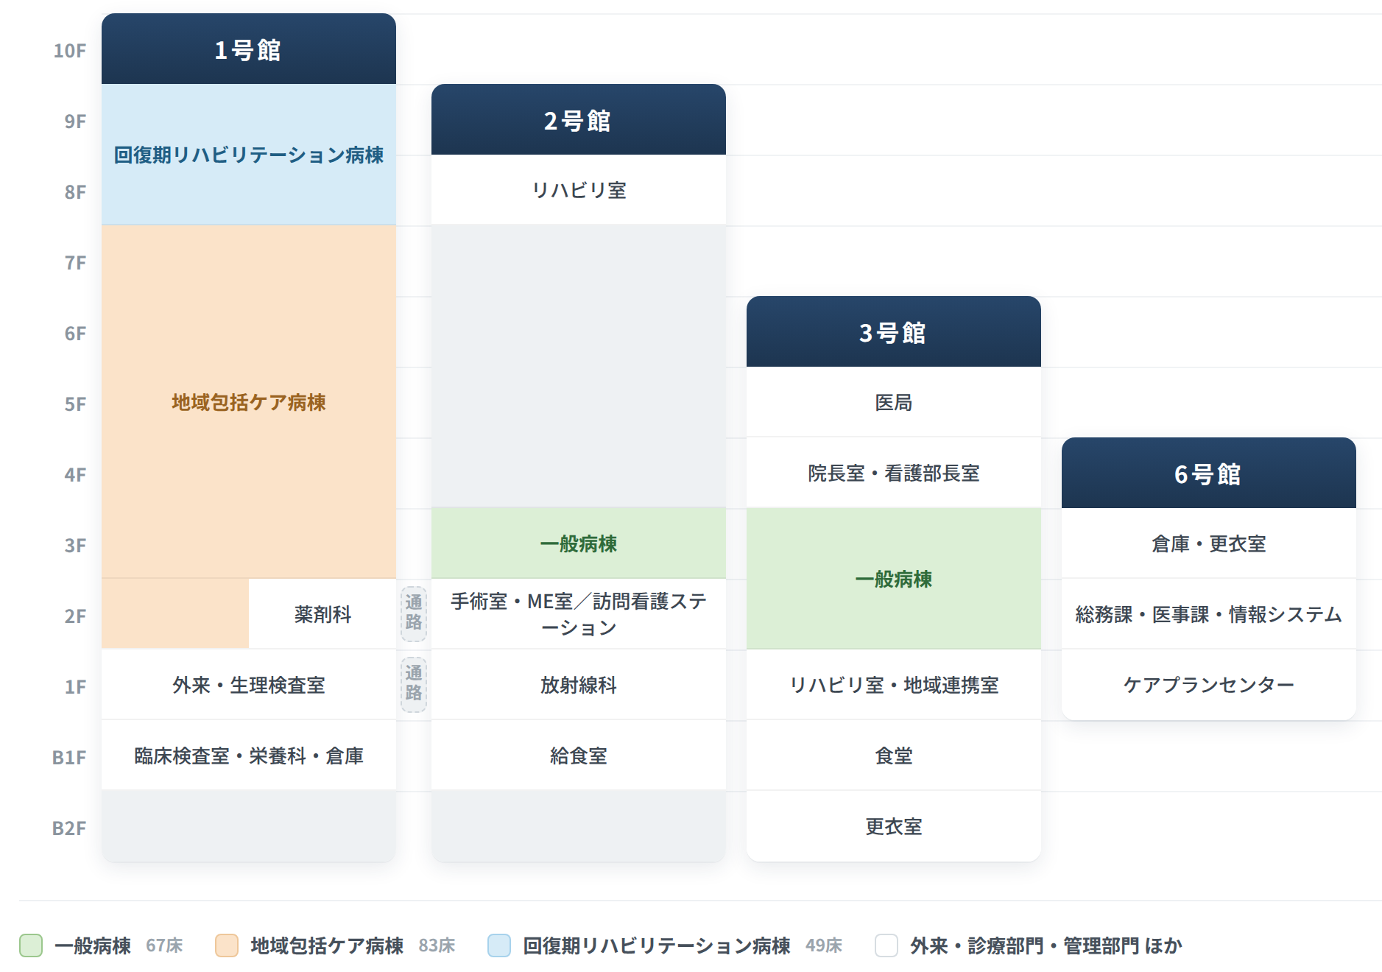Click the orange 地域包括ケア病棟 legend swatch
The image size is (1382, 972).
point(227,945)
